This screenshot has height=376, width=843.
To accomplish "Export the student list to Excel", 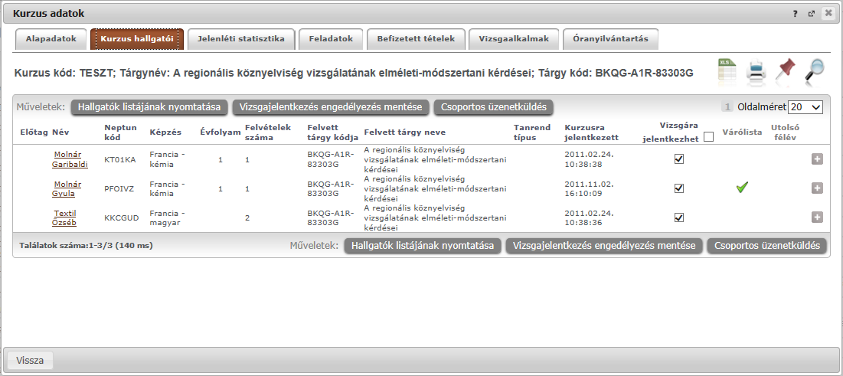I will pos(727,71).
